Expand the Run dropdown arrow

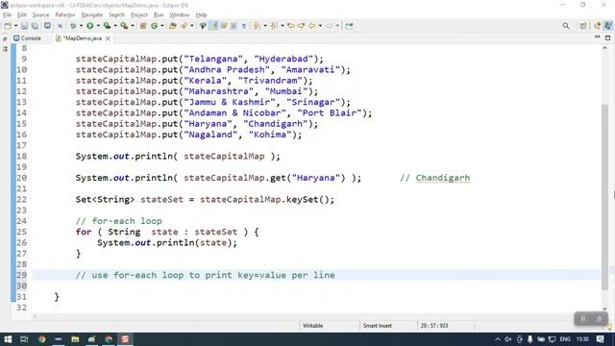(98, 26)
